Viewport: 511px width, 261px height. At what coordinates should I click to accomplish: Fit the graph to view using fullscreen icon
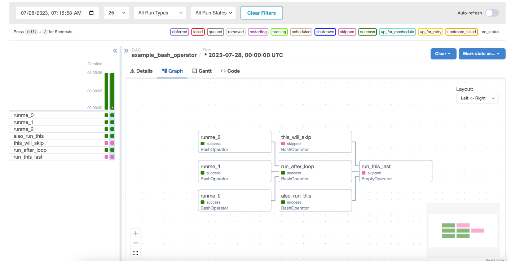pyautogui.click(x=136, y=253)
